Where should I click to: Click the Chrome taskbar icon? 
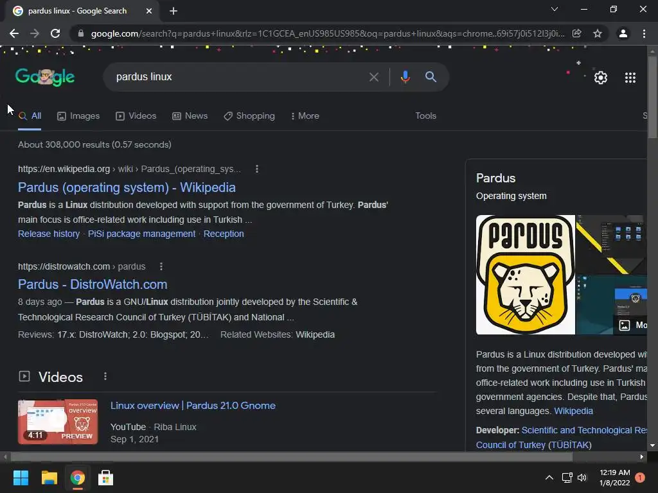(78, 478)
